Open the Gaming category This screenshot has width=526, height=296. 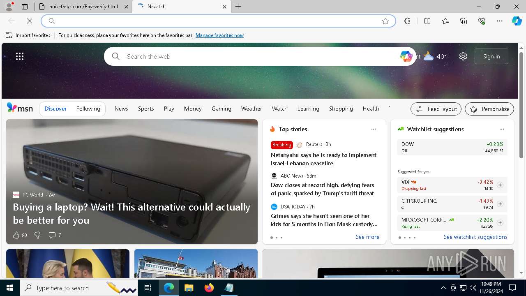click(221, 109)
